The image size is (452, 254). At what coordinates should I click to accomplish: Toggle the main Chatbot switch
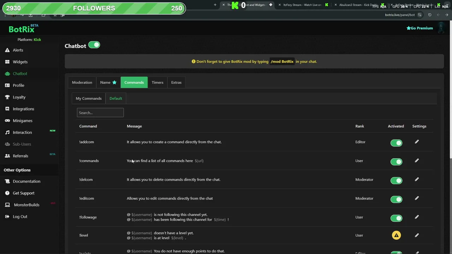94,45
